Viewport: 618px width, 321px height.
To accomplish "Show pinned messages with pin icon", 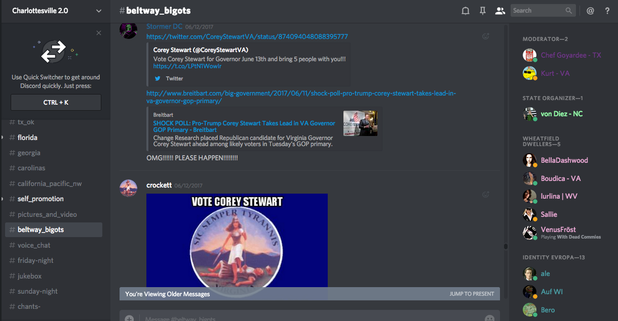I will click(483, 11).
